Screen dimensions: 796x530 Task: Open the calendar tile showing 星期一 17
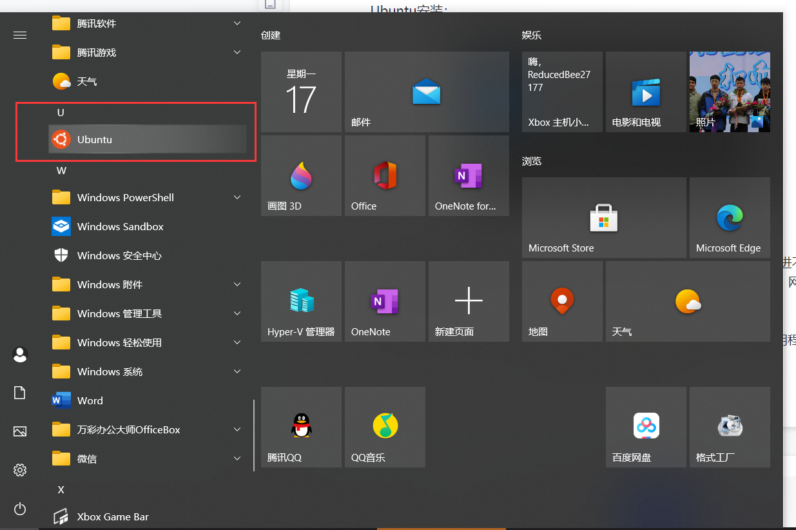pos(301,92)
